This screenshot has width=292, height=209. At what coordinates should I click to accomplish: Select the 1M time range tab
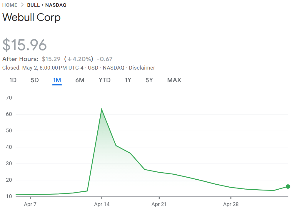coord(57,80)
